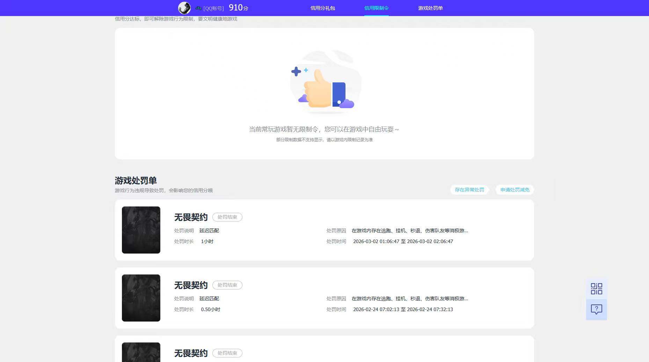Switch to the 信用限制令 tab
The height and width of the screenshot is (362, 649).
pos(376,8)
